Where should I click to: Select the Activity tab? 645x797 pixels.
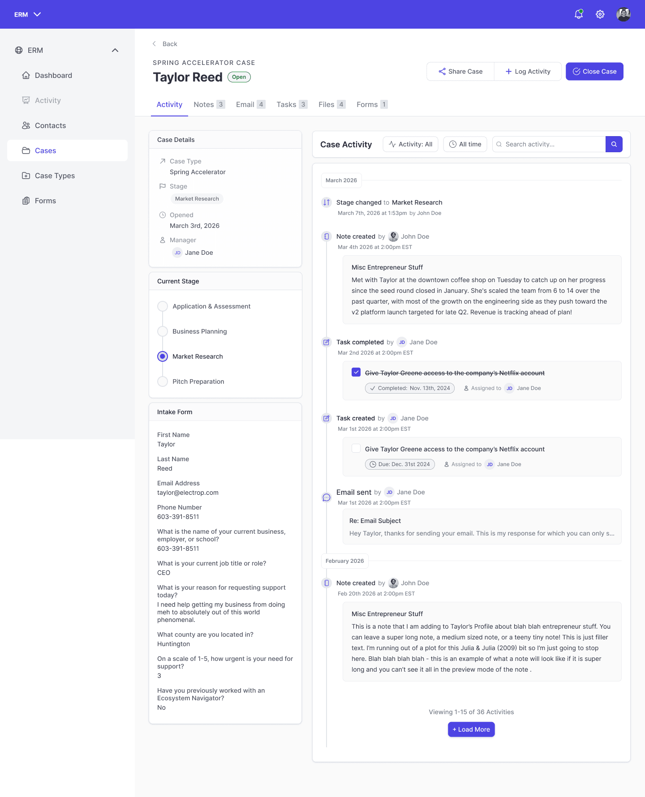[169, 104]
